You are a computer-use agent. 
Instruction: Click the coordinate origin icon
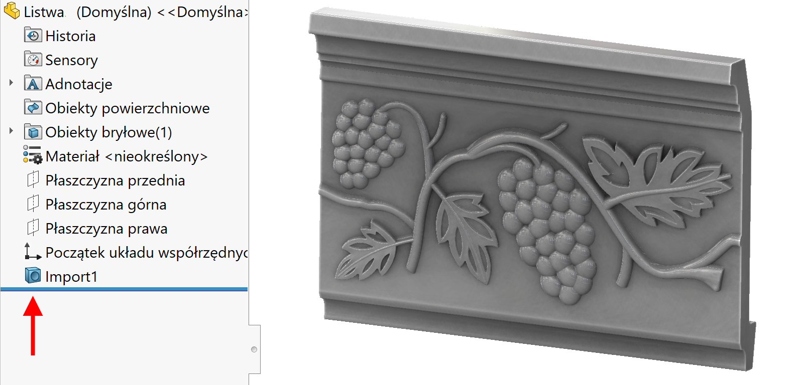click(33, 252)
